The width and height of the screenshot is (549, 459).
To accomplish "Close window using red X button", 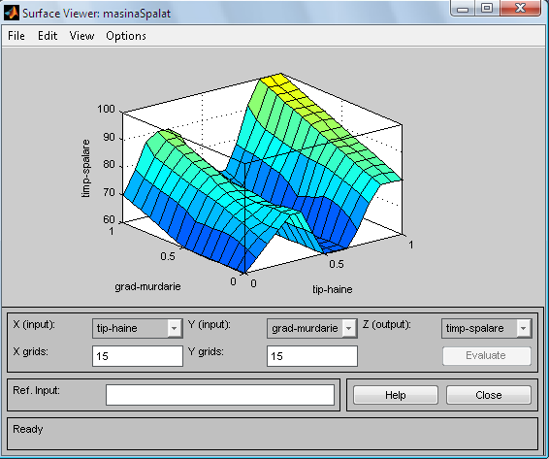I will (x=520, y=9).
